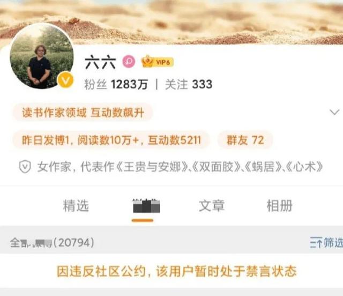View the 粉丝 1283万 followers list
This screenshot has width=343, height=296.
[116, 85]
